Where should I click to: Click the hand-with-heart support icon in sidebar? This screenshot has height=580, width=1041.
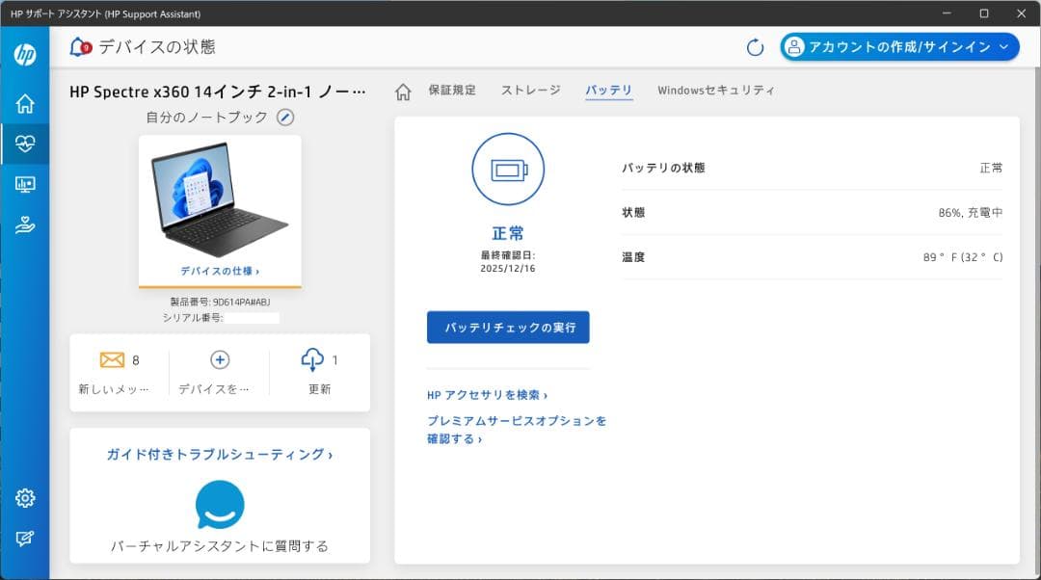coord(25,225)
